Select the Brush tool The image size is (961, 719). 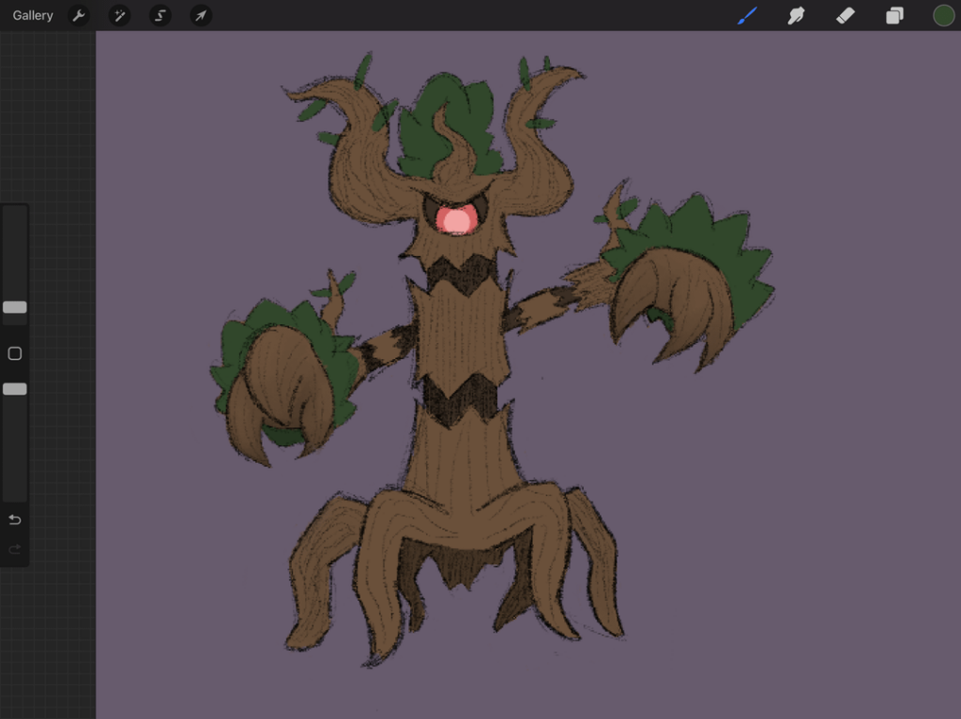pyautogui.click(x=747, y=15)
